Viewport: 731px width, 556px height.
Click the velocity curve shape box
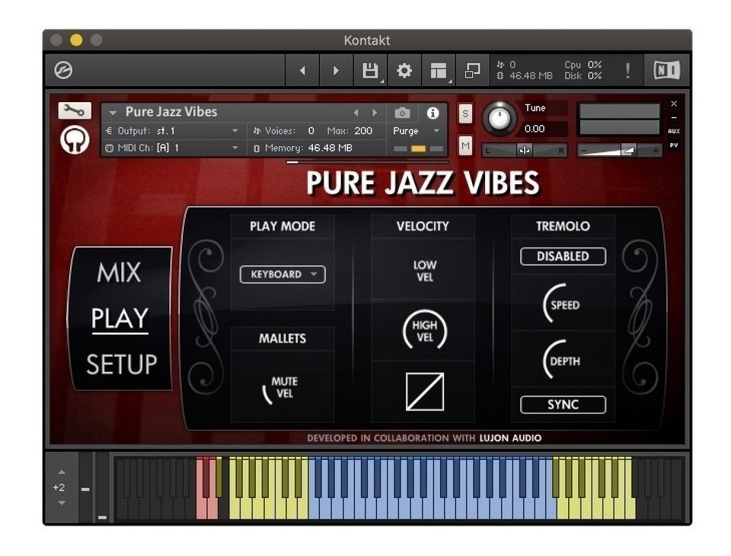[425, 391]
